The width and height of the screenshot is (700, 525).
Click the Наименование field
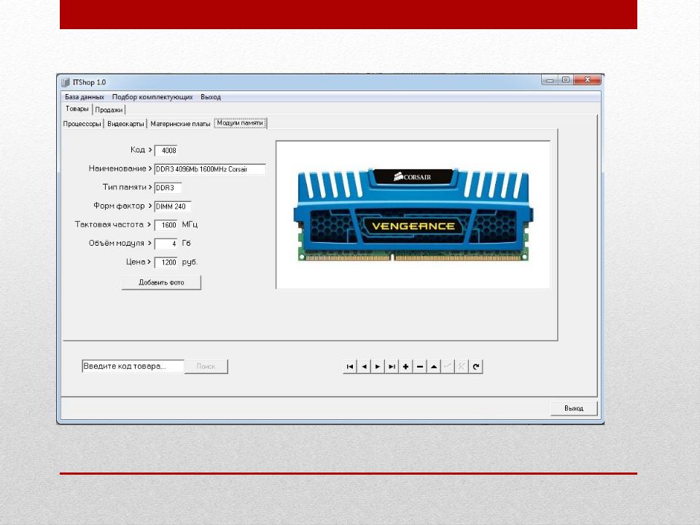coord(210,169)
